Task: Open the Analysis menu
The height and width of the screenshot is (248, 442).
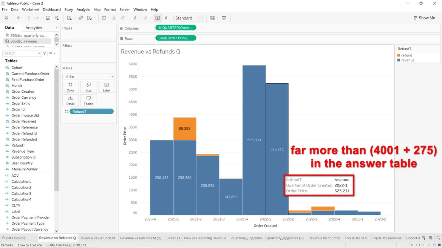Action: click(x=83, y=9)
